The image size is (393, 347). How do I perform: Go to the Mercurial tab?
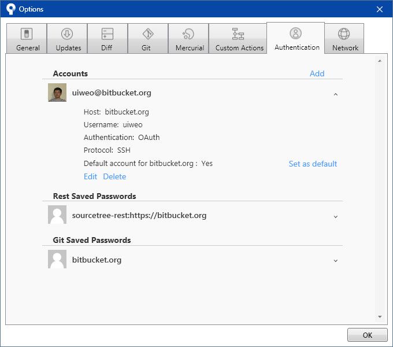point(188,38)
